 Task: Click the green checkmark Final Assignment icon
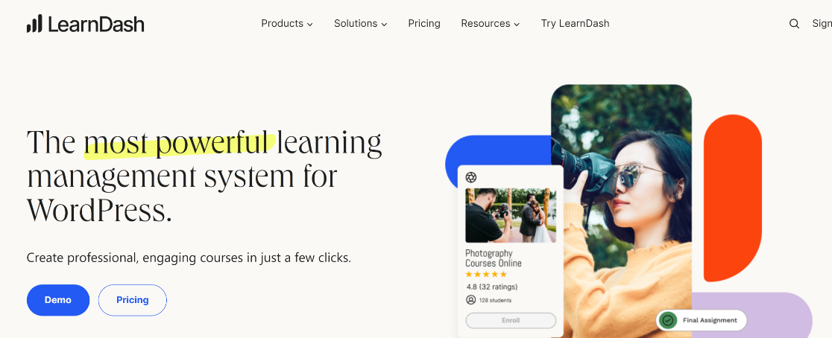click(668, 320)
